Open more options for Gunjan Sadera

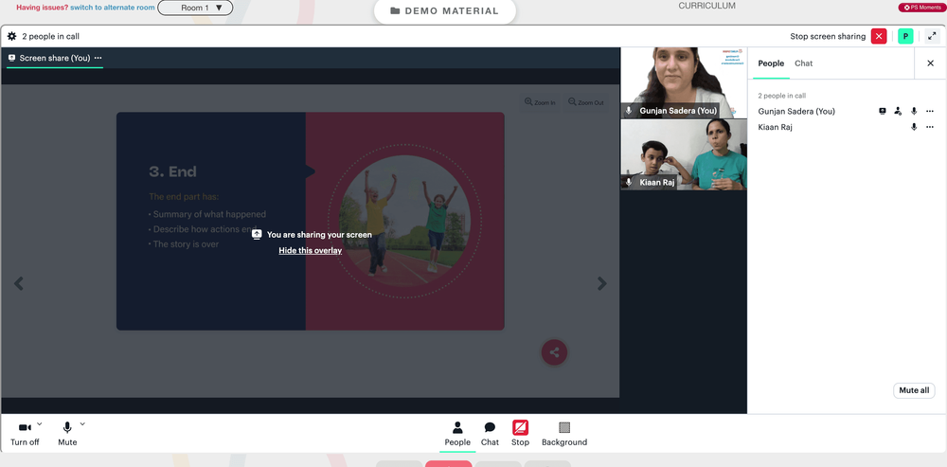click(930, 111)
